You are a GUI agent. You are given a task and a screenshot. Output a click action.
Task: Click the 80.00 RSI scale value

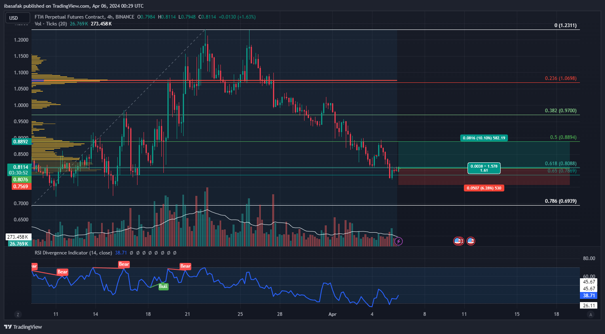pos(589,258)
